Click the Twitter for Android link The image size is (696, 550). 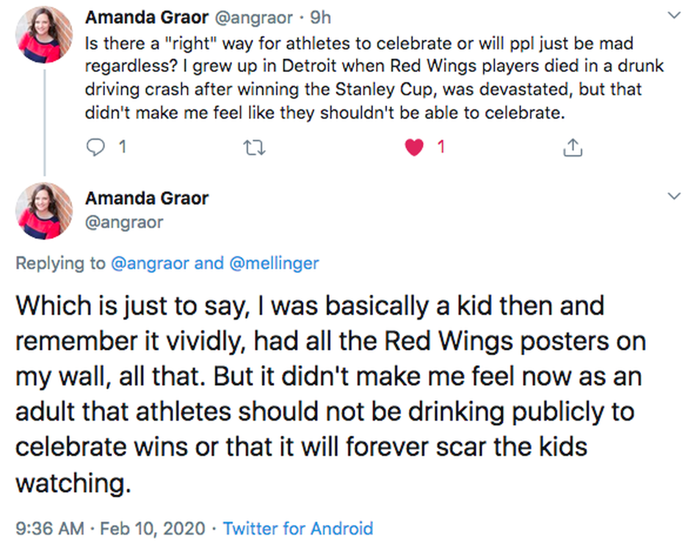[x=298, y=528]
